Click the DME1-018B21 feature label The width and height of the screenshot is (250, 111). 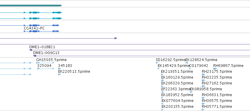(42, 47)
